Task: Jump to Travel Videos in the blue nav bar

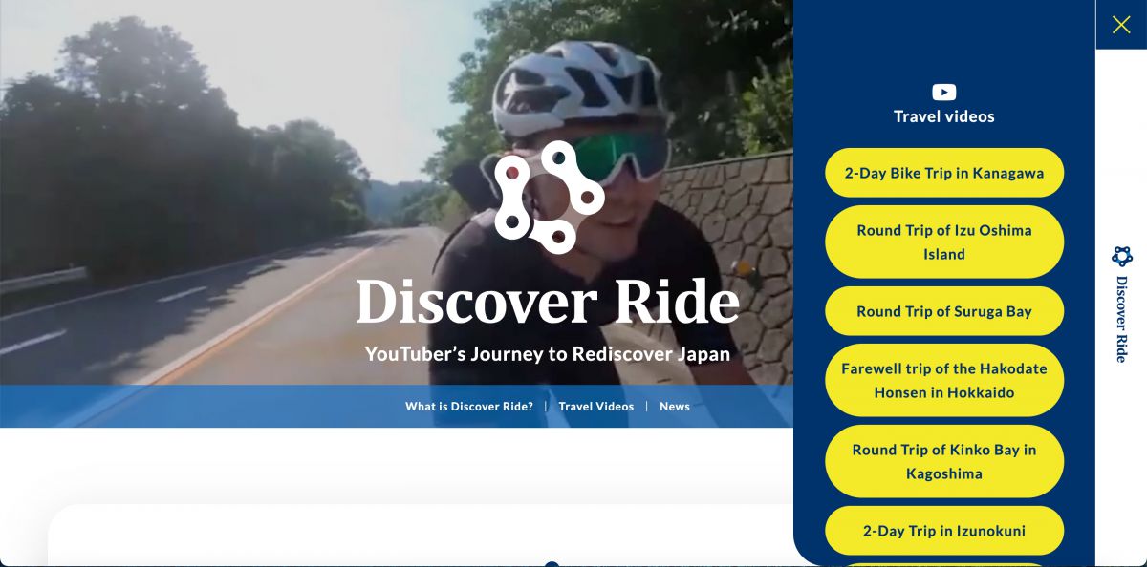Action: 596,406
